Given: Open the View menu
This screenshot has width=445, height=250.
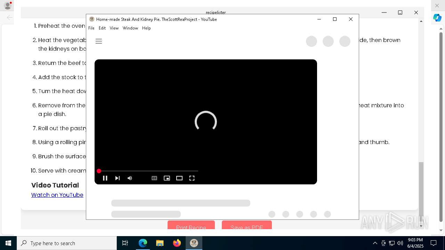Looking at the screenshot, I should pos(114,28).
